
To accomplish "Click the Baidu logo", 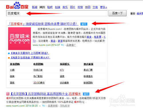I will pos(17,5).
